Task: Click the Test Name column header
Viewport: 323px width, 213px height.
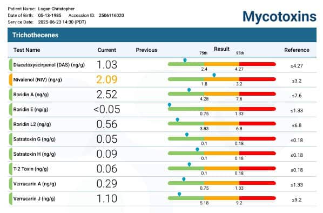Action: coord(27,50)
